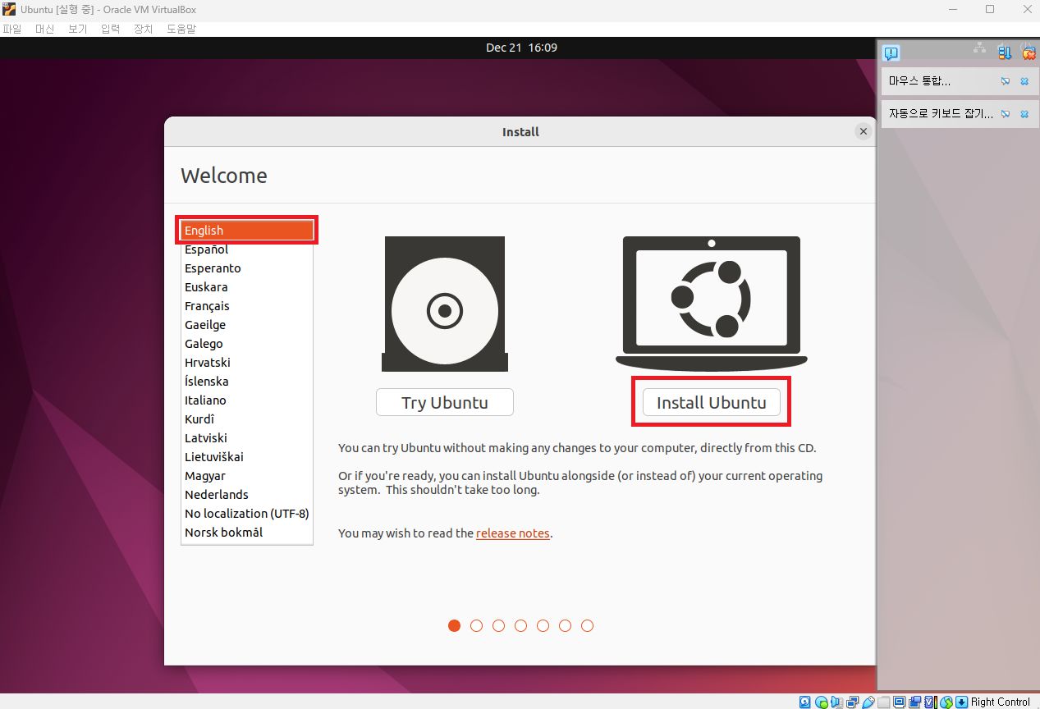Open the 자동으로 키보드 잡기 notification message
This screenshot has width=1040, height=709.
click(941, 114)
